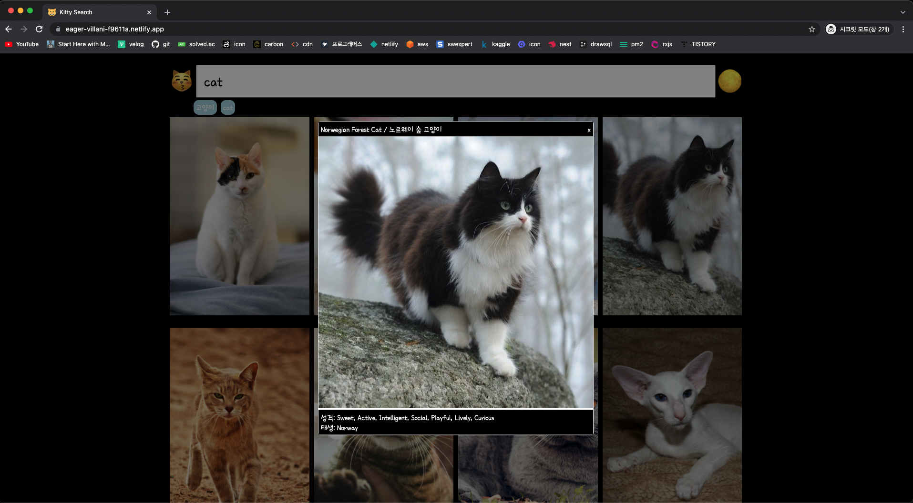Open the incognito profile menu
The width and height of the screenshot is (913, 503).
(x=858, y=29)
